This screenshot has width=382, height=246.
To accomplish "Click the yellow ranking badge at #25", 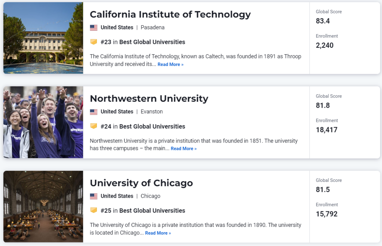I will pyautogui.click(x=93, y=210).
